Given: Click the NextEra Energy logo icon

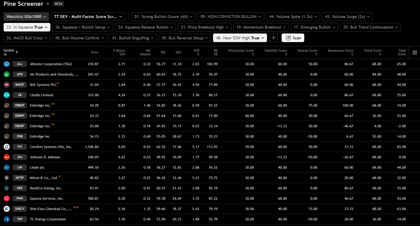Looking at the screenshot, I should (x=6, y=188).
